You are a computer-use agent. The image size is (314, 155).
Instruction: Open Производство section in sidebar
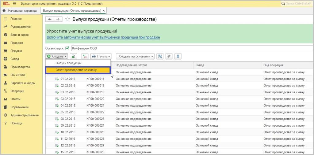pos(20,67)
